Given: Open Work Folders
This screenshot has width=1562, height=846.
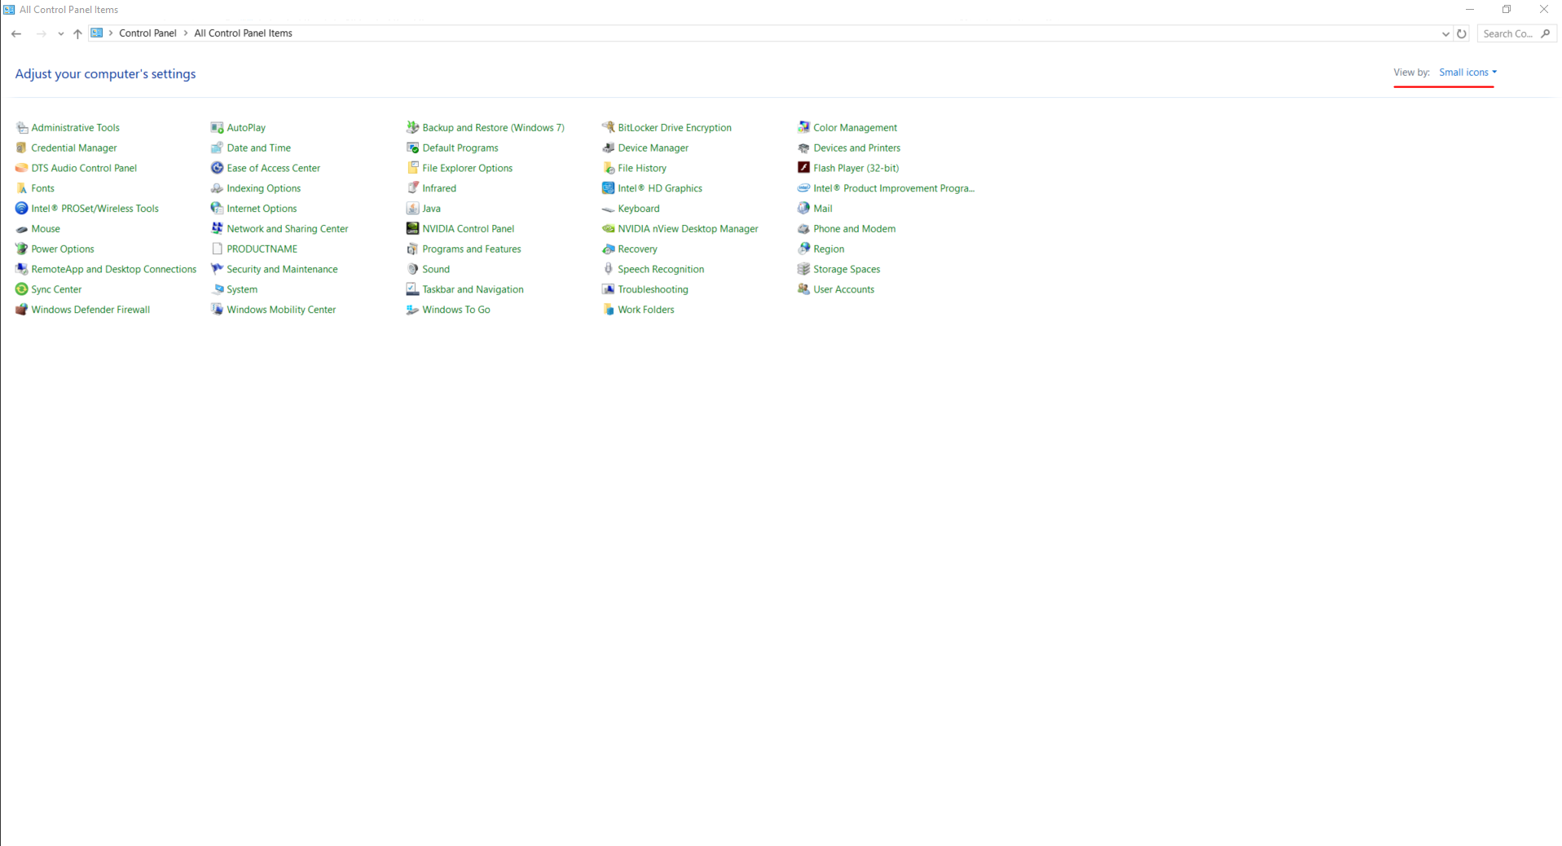Looking at the screenshot, I should [645, 310].
